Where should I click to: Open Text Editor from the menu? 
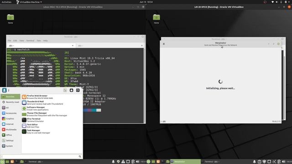(52, 126)
